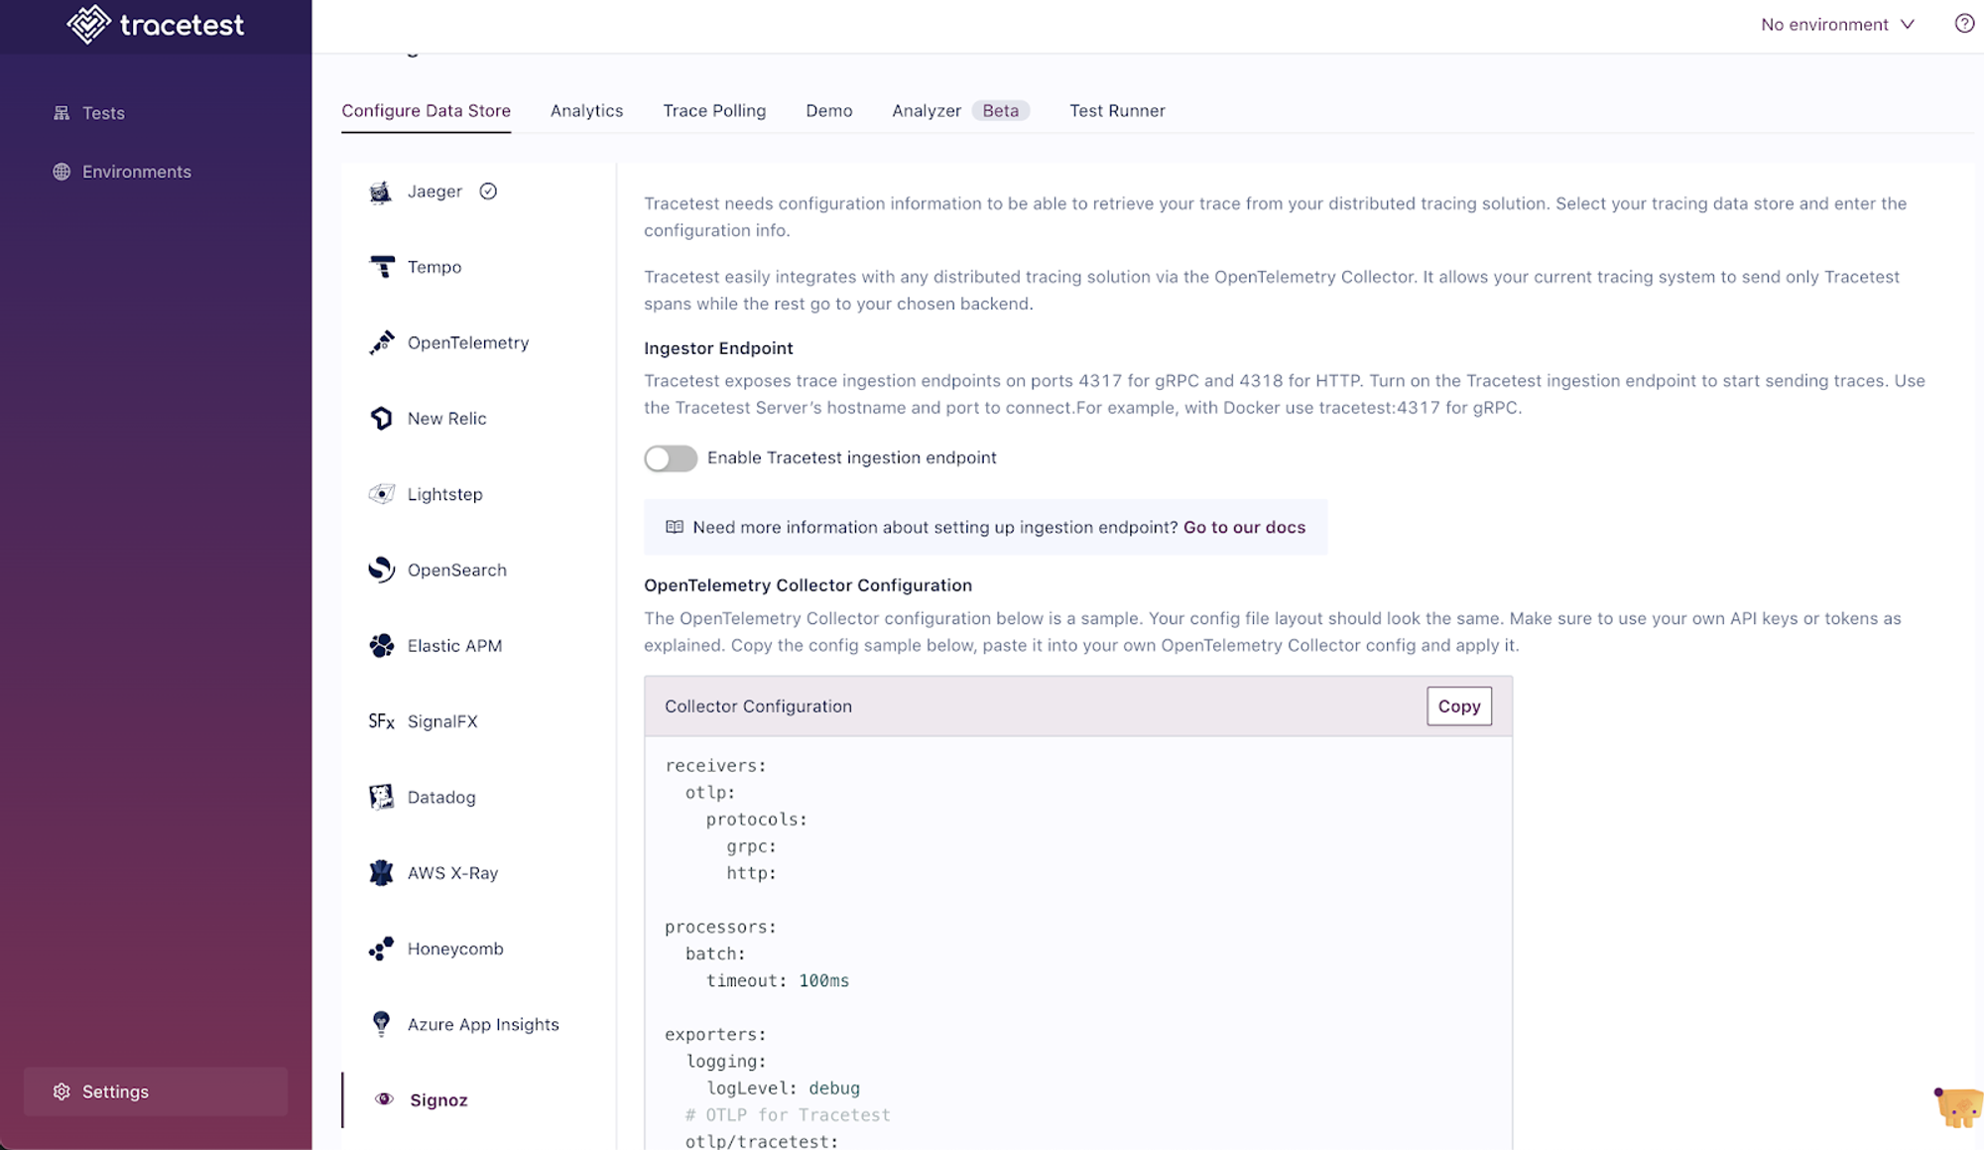
Task: Open the chat mascot widget
Action: 1958,1107
